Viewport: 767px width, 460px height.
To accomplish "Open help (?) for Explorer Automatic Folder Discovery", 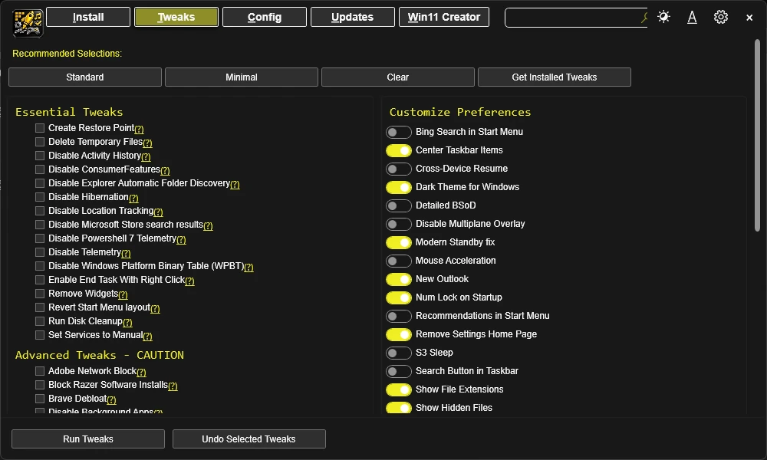I will 235,184.
